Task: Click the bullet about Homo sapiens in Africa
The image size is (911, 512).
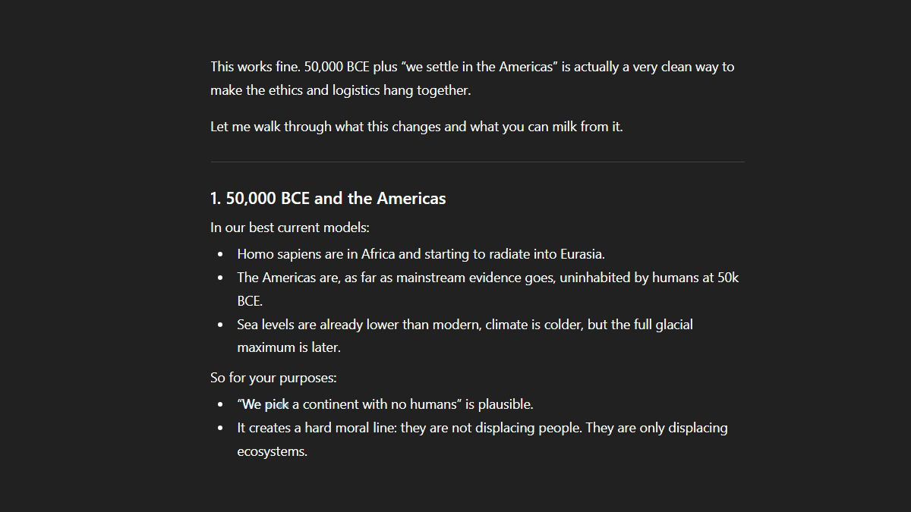Action: pyautogui.click(x=421, y=254)
